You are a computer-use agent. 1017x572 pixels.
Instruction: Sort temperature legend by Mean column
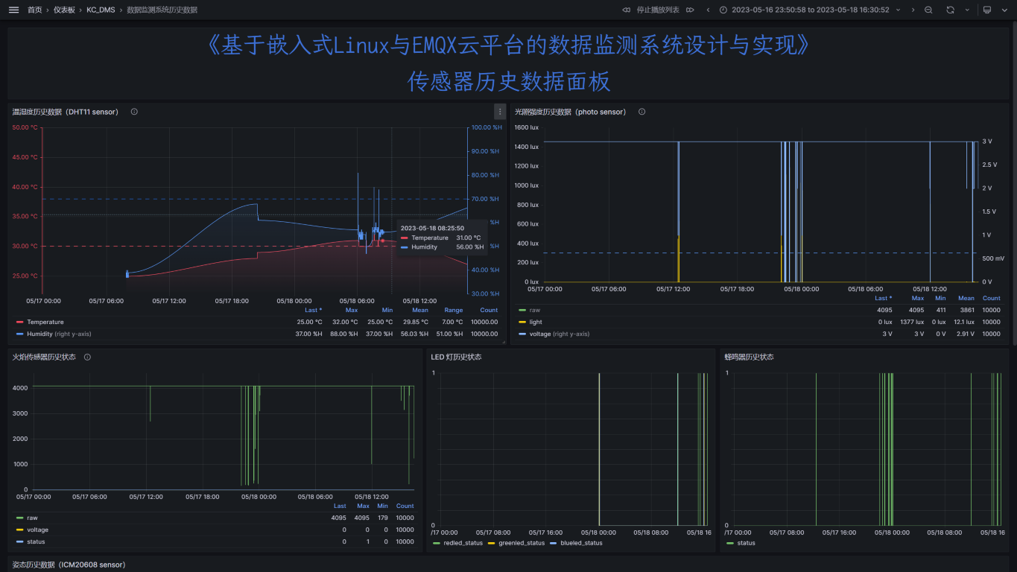420,310
